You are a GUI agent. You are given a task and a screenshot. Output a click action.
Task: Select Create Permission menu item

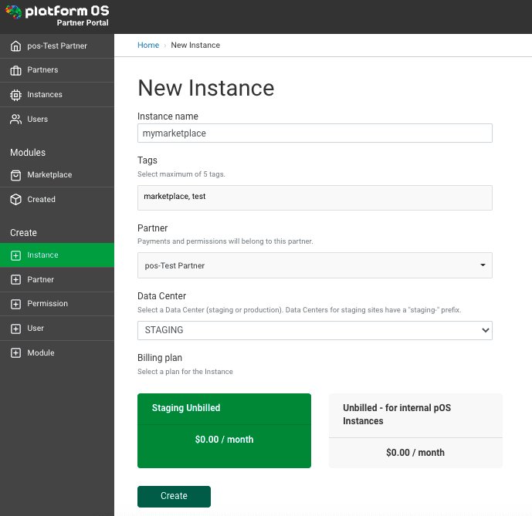(57, 304)
